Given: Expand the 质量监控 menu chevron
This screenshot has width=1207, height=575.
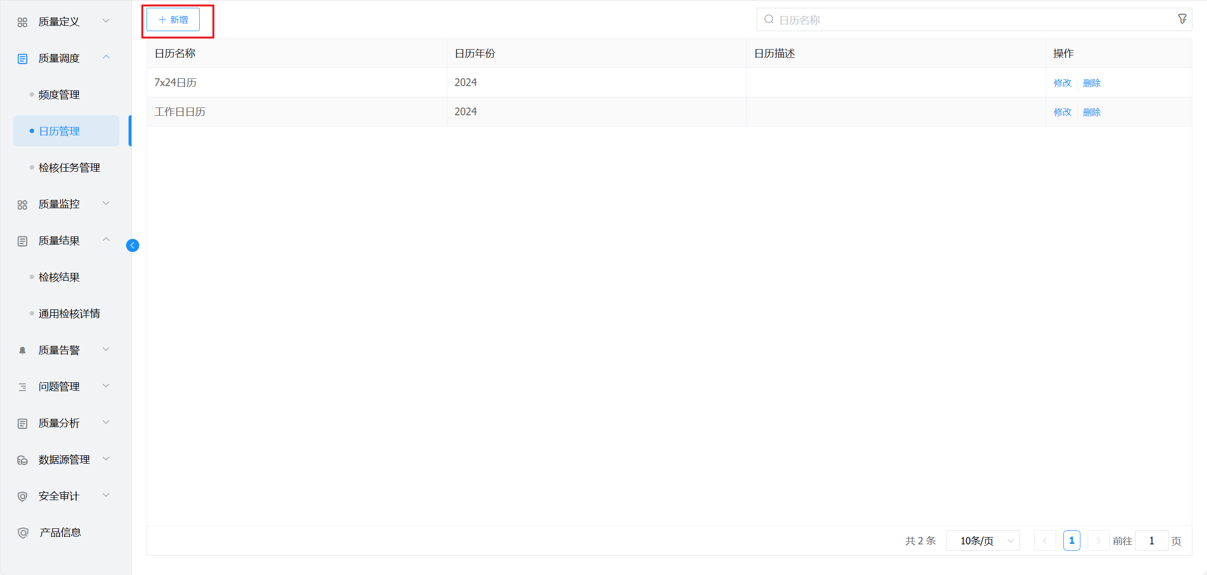Looking at the screenshot, I should coord(106,203).
